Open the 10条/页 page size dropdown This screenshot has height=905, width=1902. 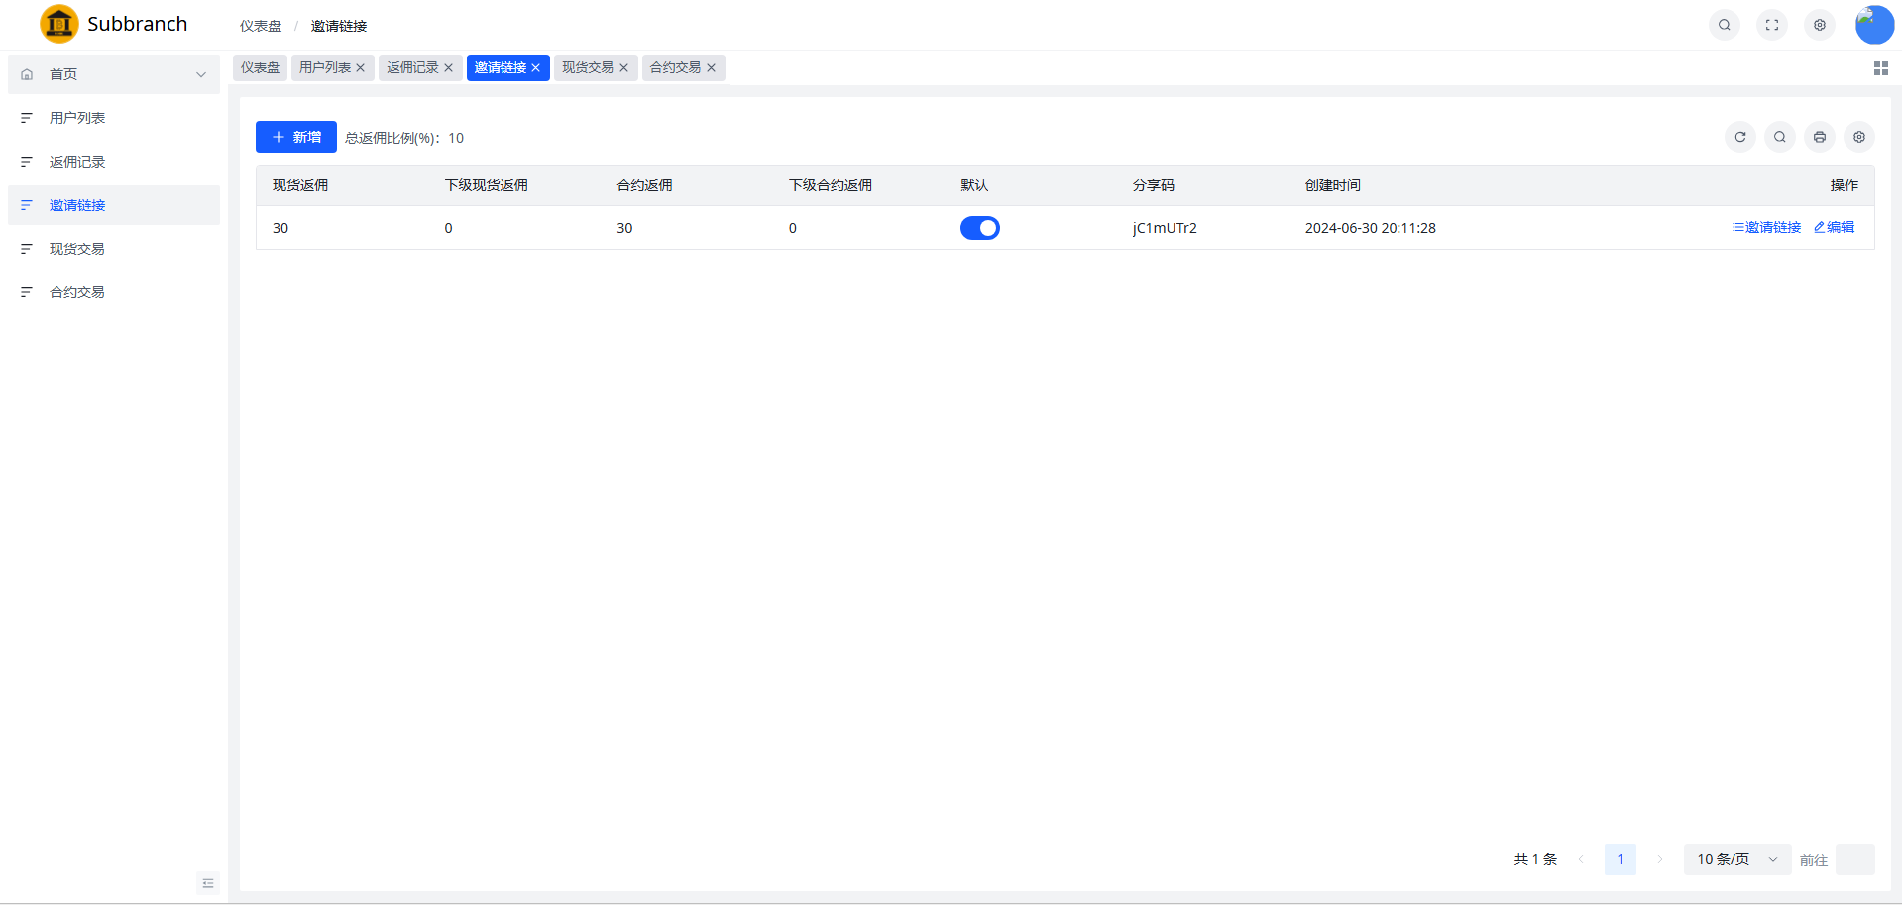click(1736, 859)
